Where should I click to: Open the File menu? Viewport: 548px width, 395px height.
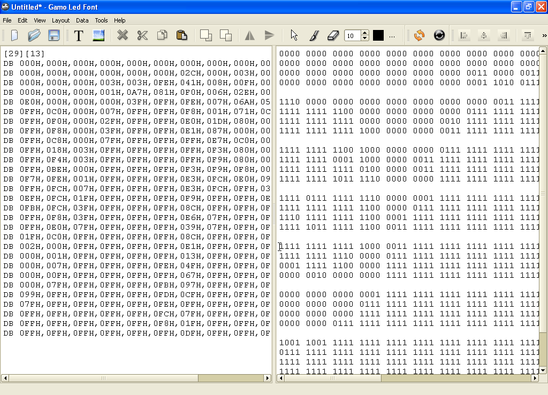coord(7,20)
